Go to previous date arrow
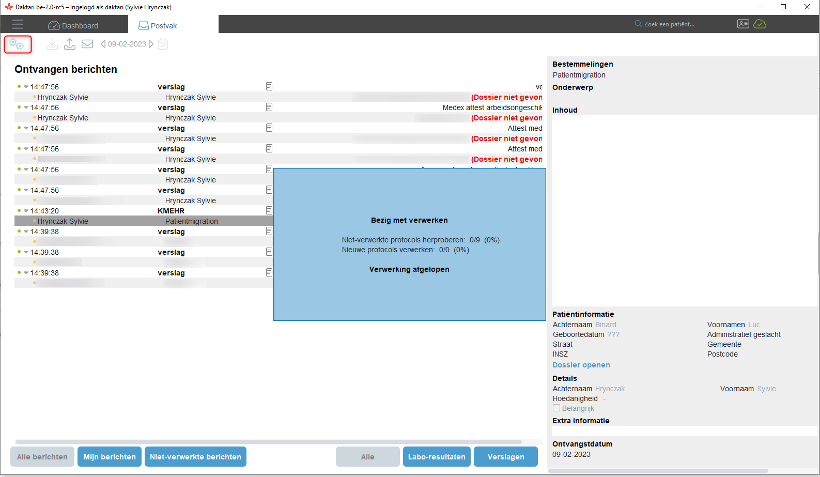Image resolution: width=820 pixels, height=477 pixels. pyautogui.click(x=103, y=44)
